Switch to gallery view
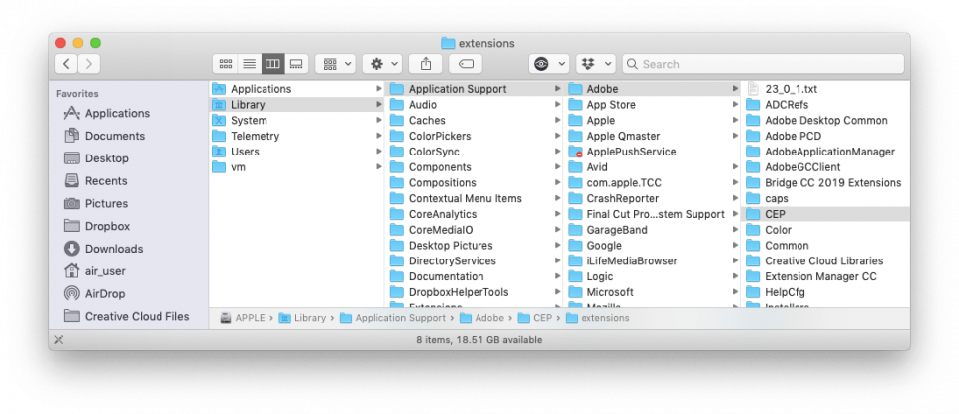The image size is (959, 414). tap(296, 64)
